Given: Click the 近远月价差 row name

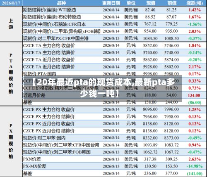Looking at the screenshot, I should click(34, 95).
